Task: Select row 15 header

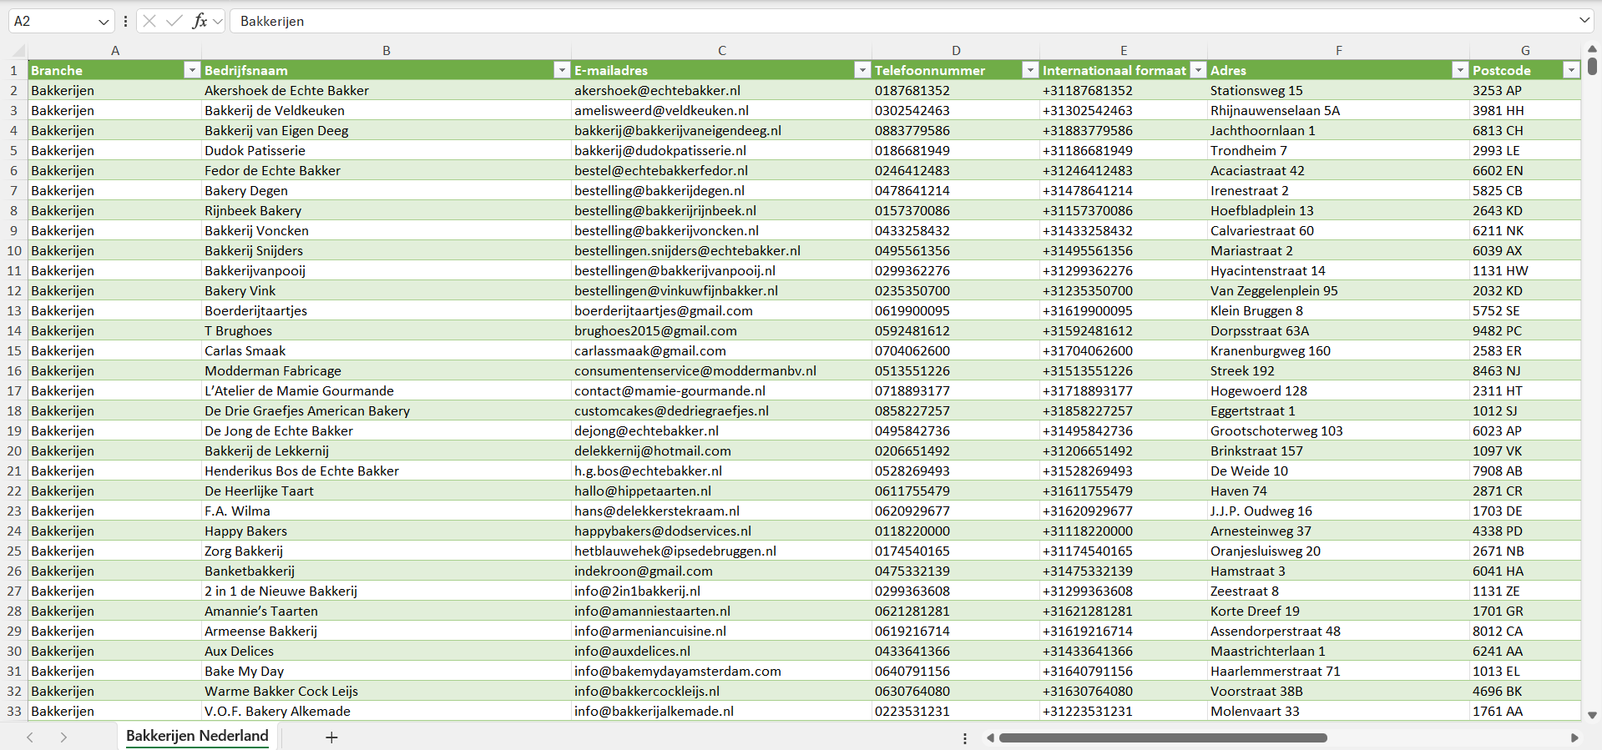Action: point(14,351)
